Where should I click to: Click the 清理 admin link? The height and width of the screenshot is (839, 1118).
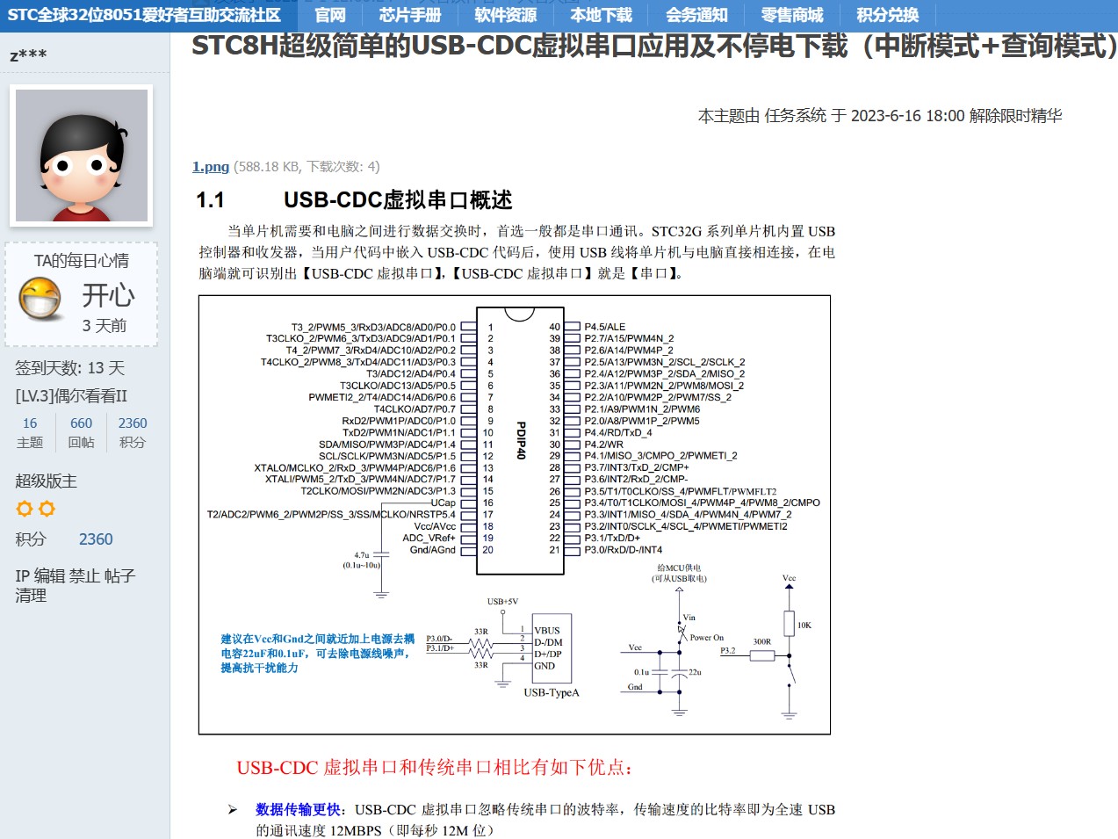[x=31, y=596]
